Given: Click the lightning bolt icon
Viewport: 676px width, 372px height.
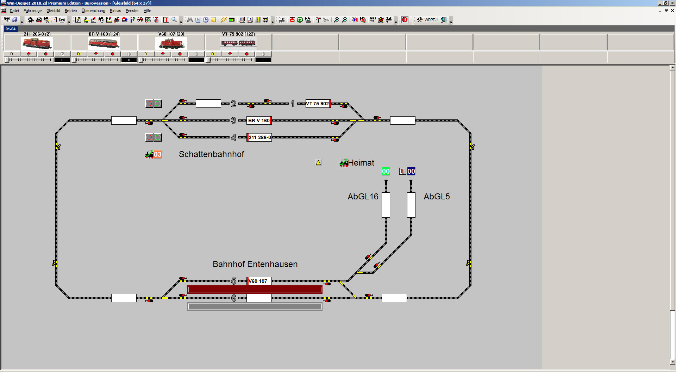Looking at the screenshot, I should point(224,20).
